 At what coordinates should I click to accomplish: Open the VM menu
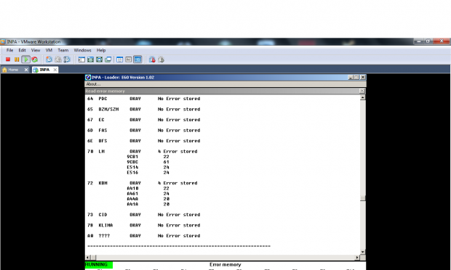point(49,50)
